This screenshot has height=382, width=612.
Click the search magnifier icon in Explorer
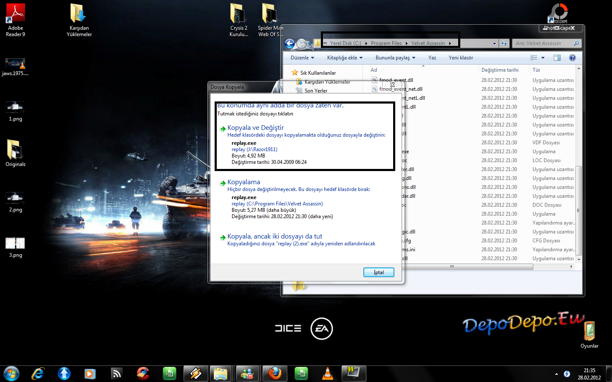577,43
